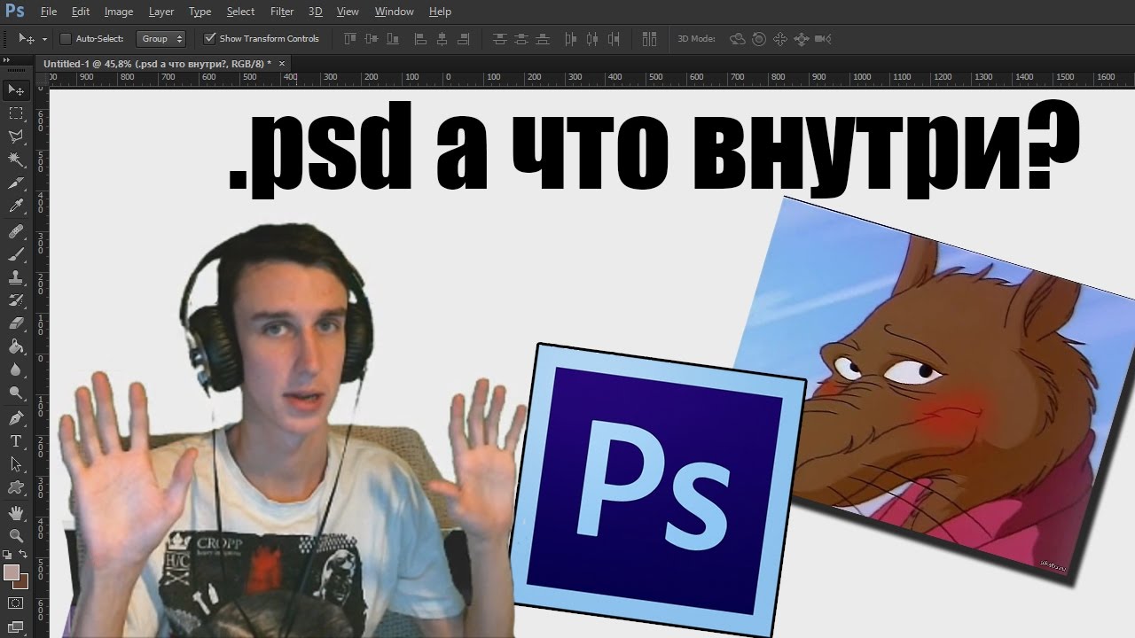Image resolution: width=1135 pixels, height=638 pixels.
Task: Select the Healing Brush tool
Action: coord(16,231)
